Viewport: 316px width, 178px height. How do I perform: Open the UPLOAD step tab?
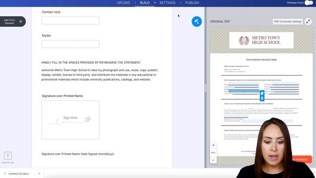tap(123, 3)
